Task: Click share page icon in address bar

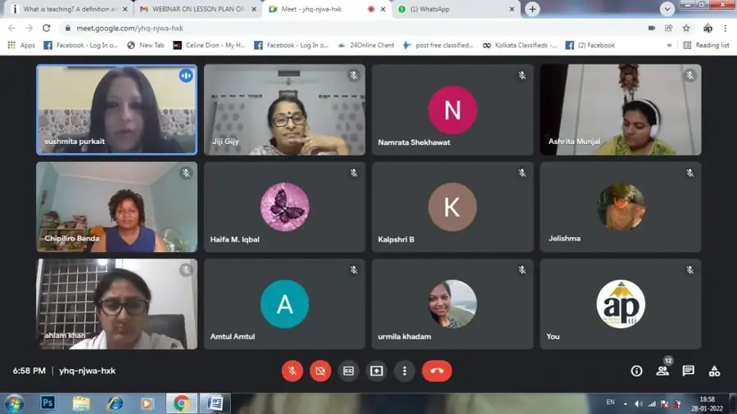Action: tap(668, 28)
